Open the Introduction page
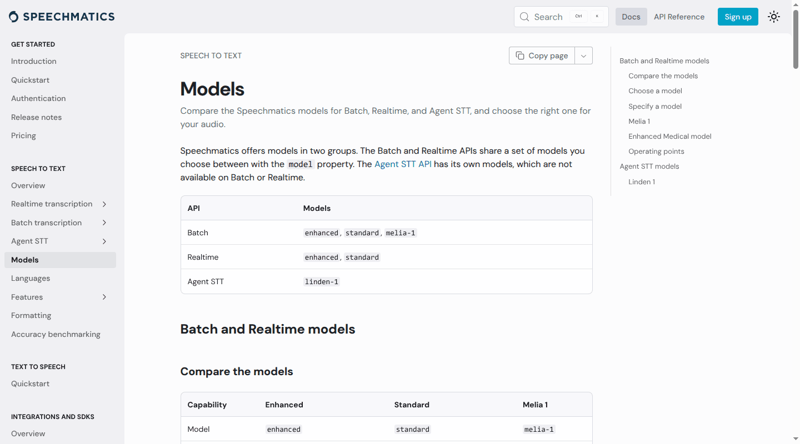800x444 pixels. click(x=34, y=61)
